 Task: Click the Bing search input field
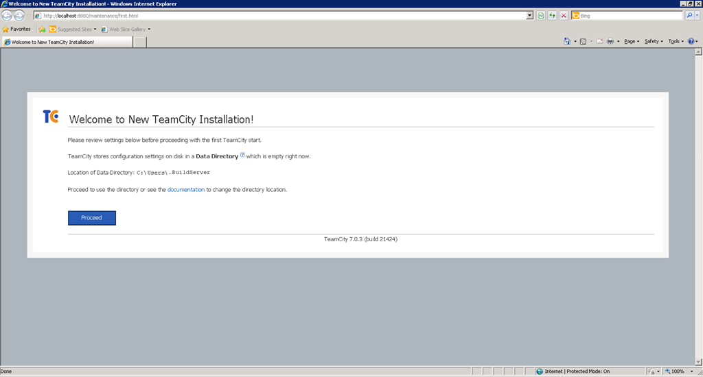tap(631, 16)
